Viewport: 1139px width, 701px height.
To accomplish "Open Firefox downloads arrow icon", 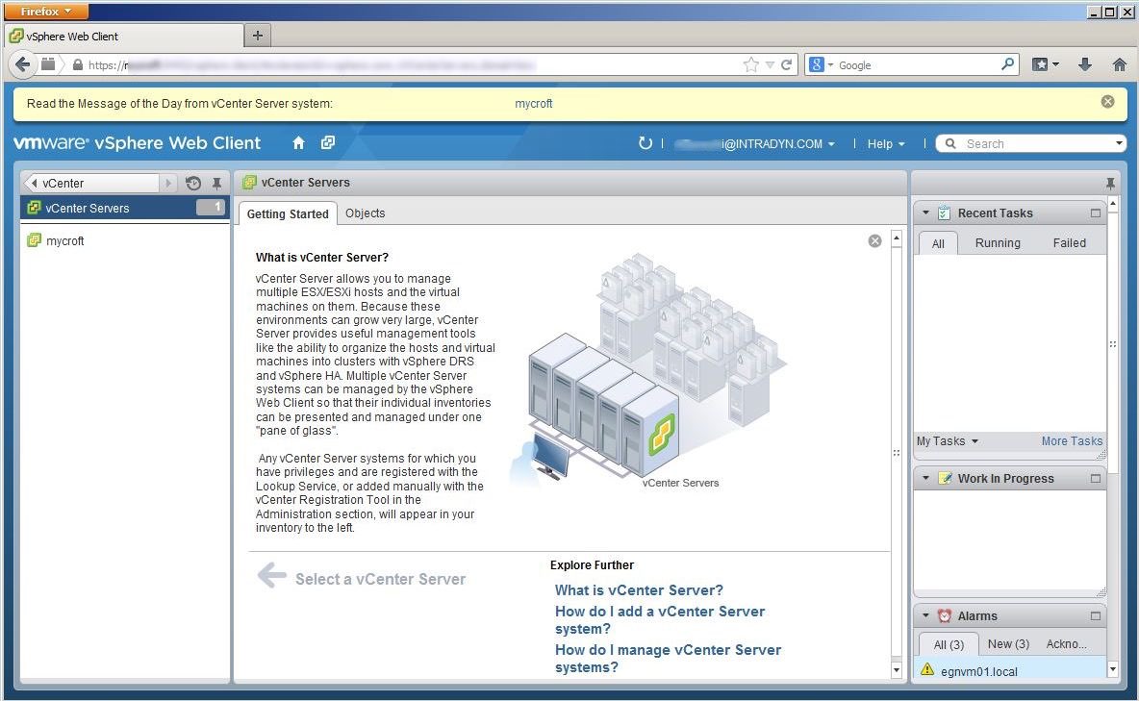I will (x=1084, y=64).
